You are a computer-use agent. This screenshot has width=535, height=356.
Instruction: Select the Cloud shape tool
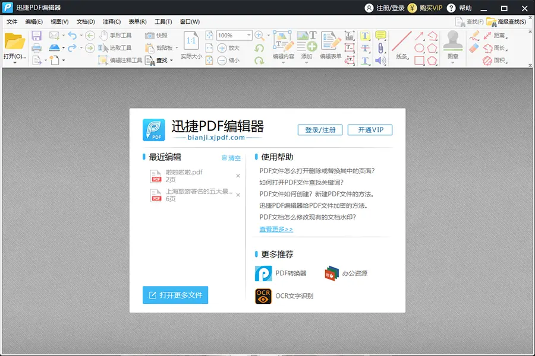432,61
